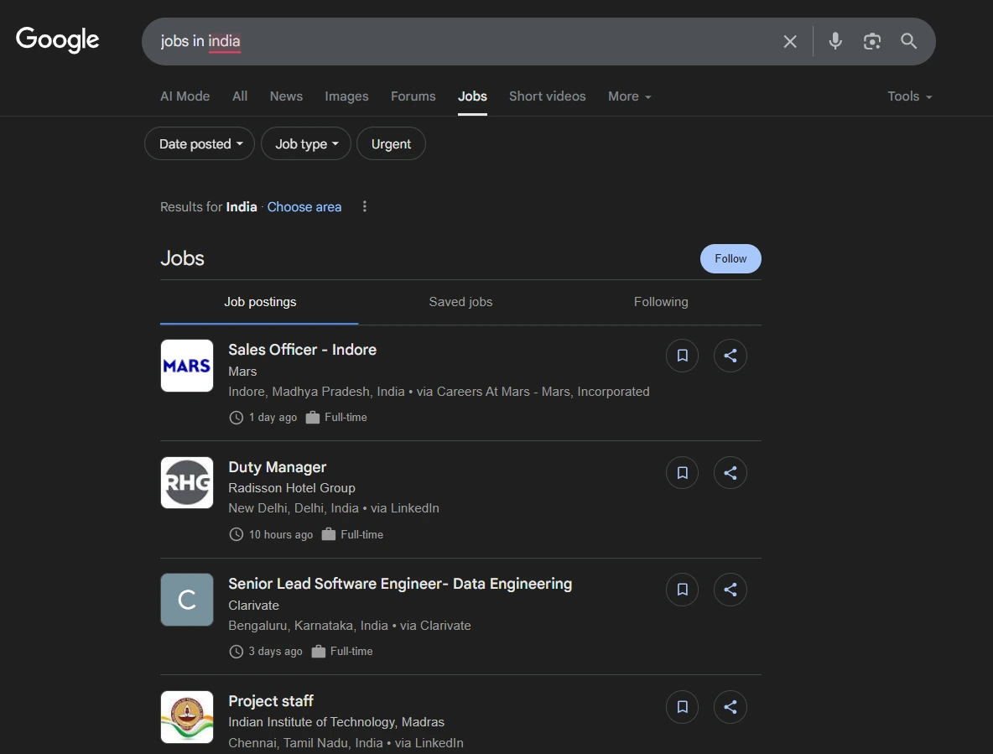Click the 1 day ago posting time

273,417
